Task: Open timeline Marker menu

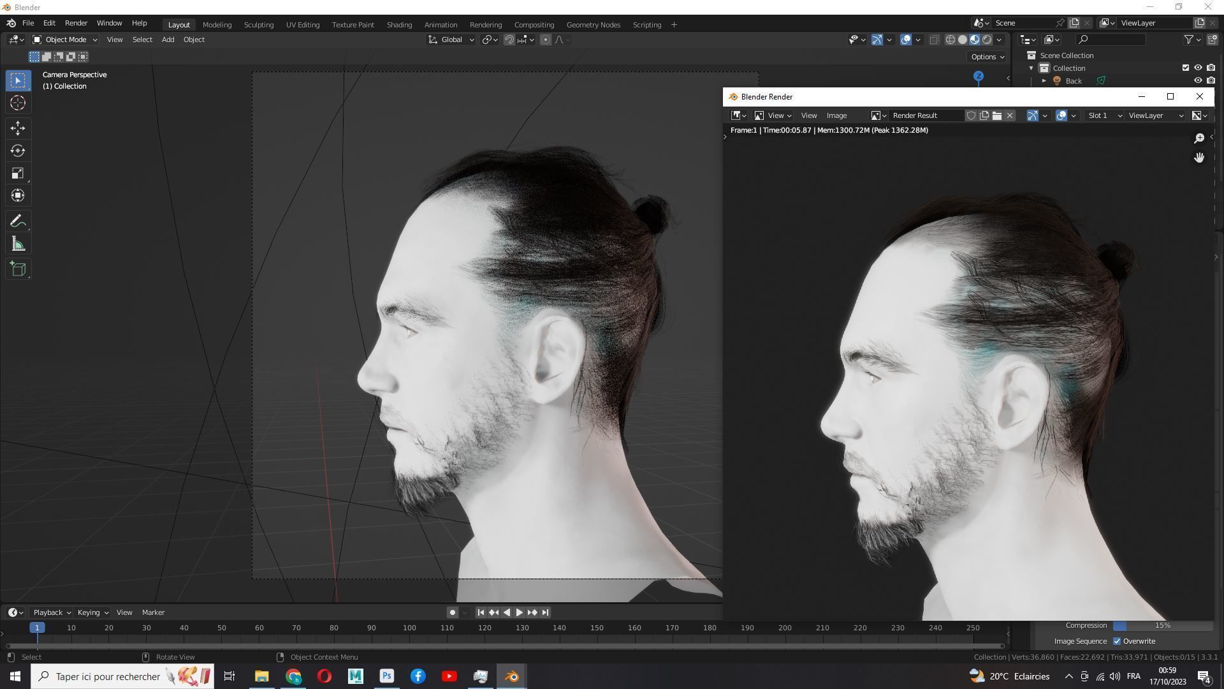Action: tap(154, 612)
